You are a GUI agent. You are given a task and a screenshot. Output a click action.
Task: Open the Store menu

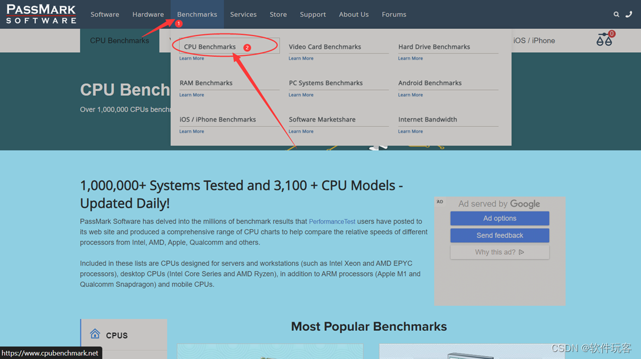(x=278, y=14)
